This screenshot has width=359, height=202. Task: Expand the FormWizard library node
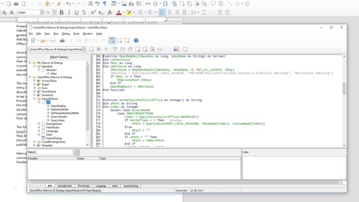click(35, 92)
